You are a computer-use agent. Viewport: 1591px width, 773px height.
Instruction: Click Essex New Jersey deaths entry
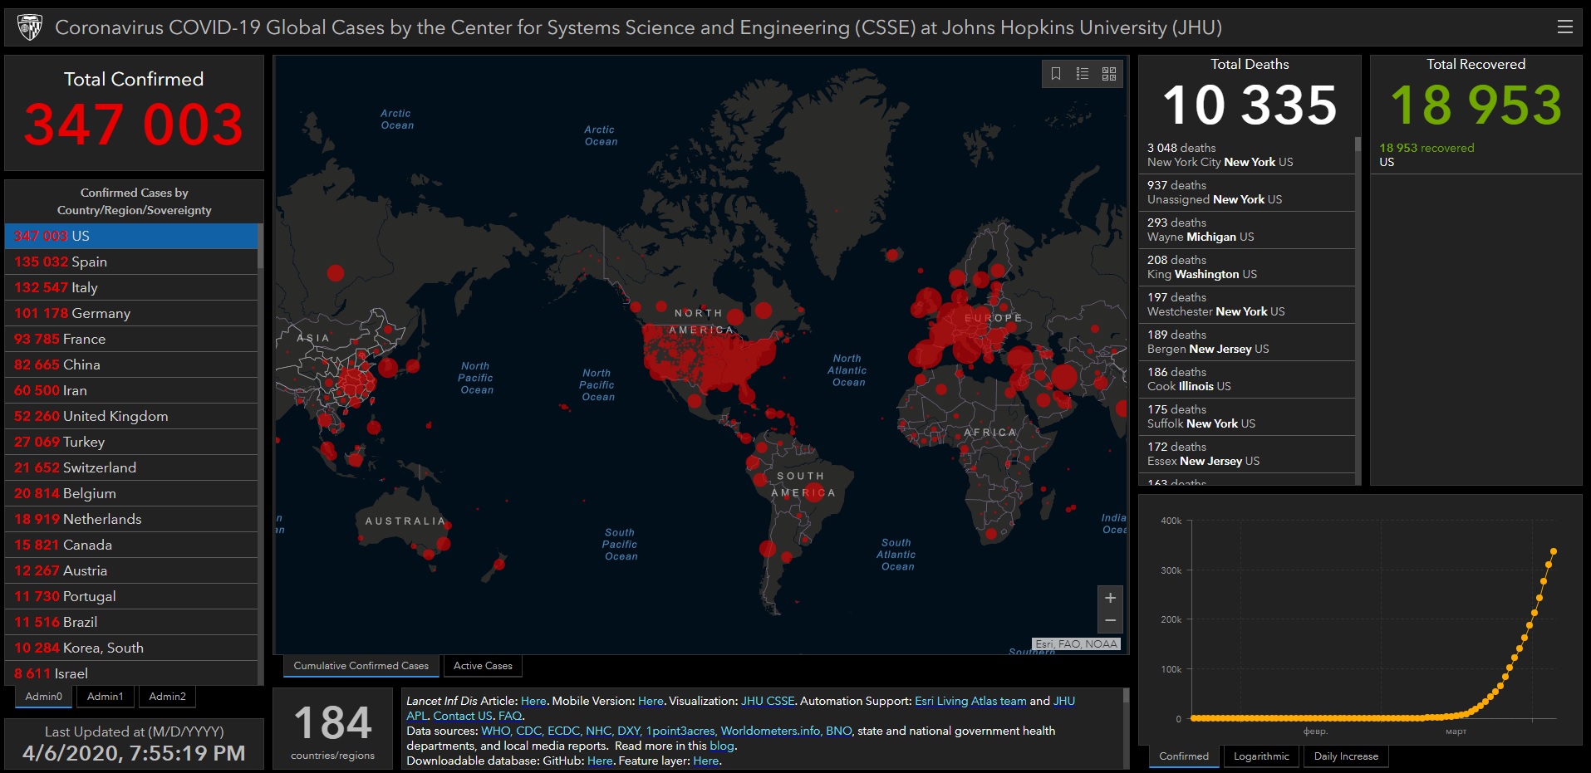pos(1246,454)
